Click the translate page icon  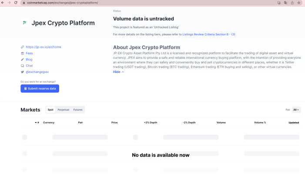[x=285, y=3]
